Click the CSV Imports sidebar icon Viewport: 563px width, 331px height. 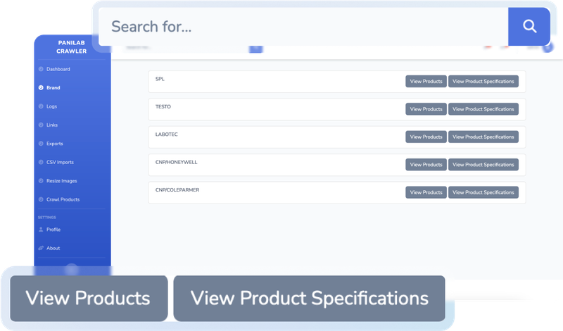pos(41,162)
